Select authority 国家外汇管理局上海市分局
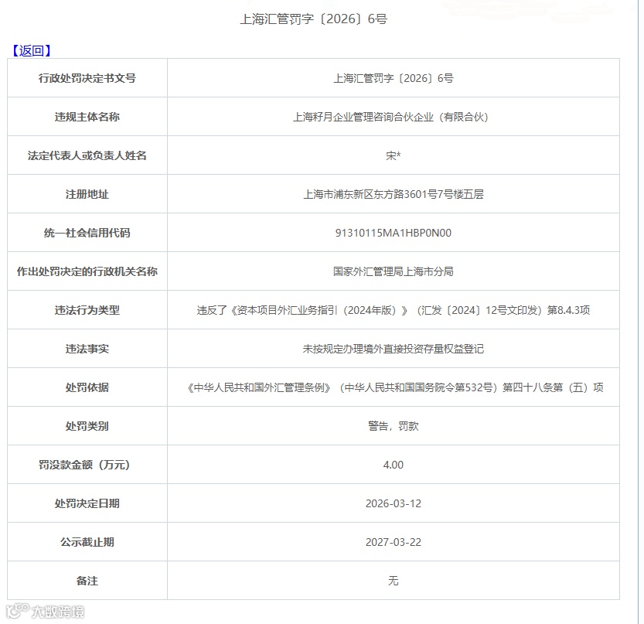Screen dimensions: 644x624 pyautogui.click(x=393, y=271)
